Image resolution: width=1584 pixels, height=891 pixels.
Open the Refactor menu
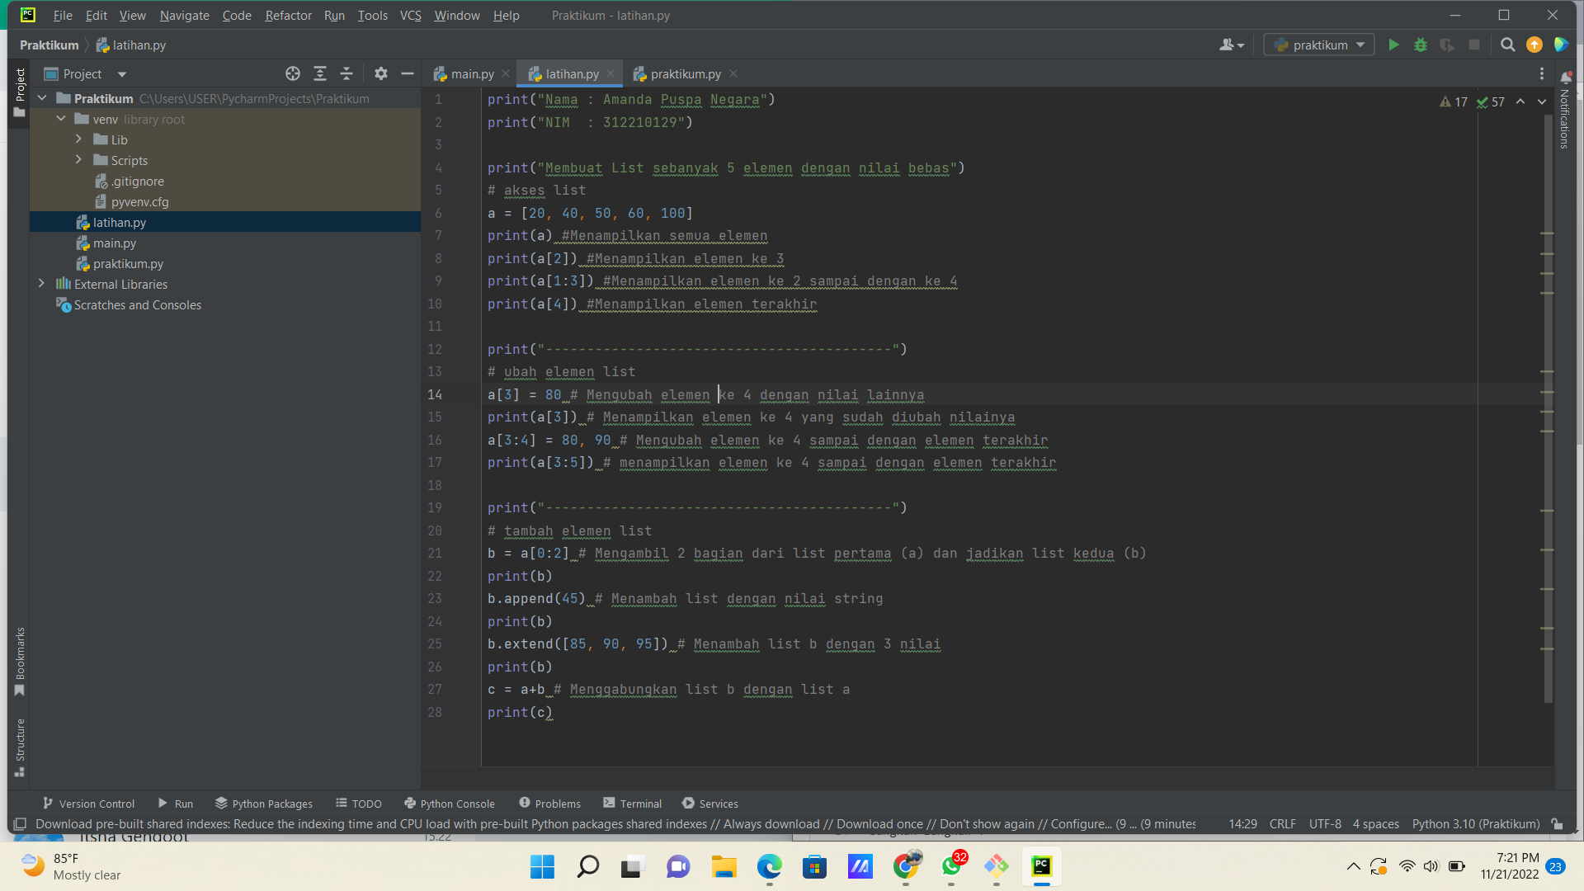coord(288,15)
